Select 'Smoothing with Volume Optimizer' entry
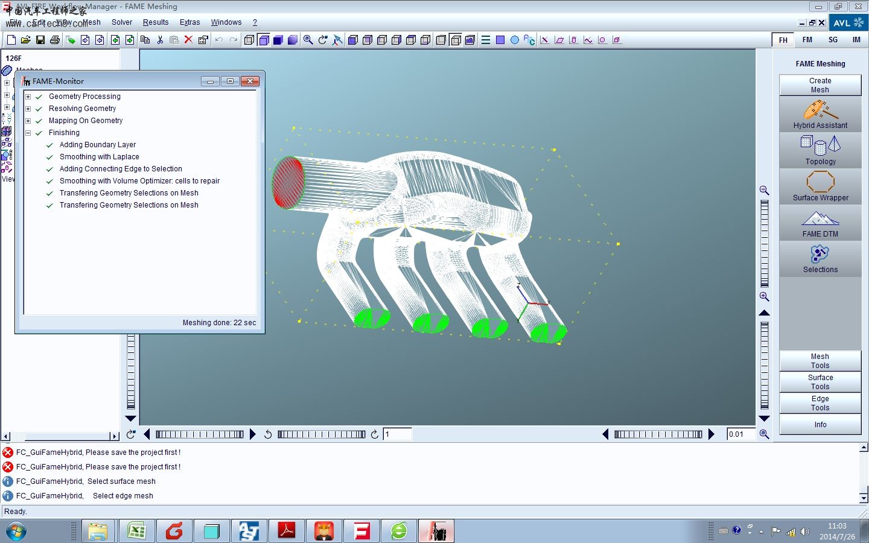This screenshot has height=543, width=869. click(139, 181)
